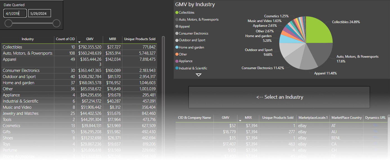Select the Other row in the Industry table
Screen dimensions: 390x160
[79, 89]
